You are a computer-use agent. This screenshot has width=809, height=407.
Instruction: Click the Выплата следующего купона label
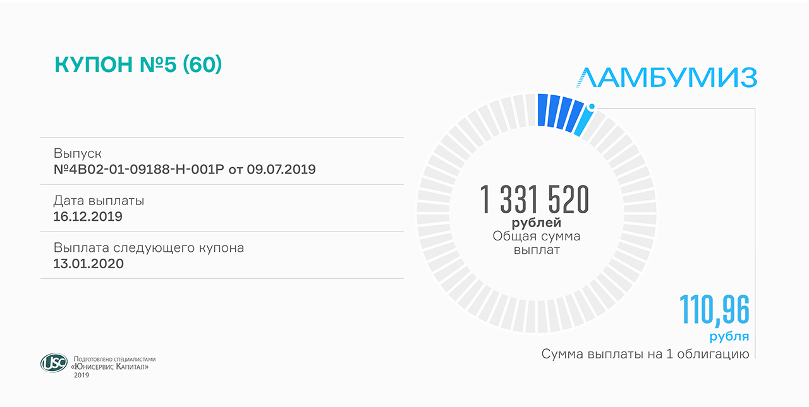pos(149,248)
